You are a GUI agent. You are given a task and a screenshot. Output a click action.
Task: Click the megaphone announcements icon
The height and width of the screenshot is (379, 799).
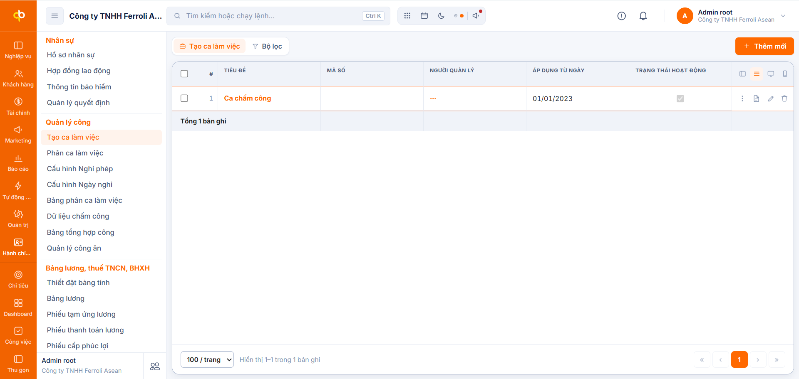point(476,16)
